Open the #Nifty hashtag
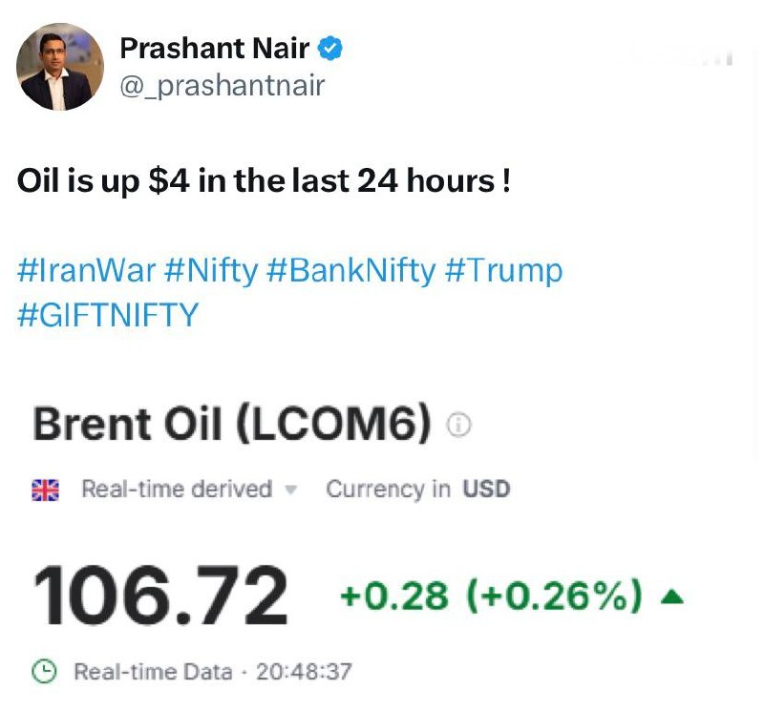 (211, 271)
